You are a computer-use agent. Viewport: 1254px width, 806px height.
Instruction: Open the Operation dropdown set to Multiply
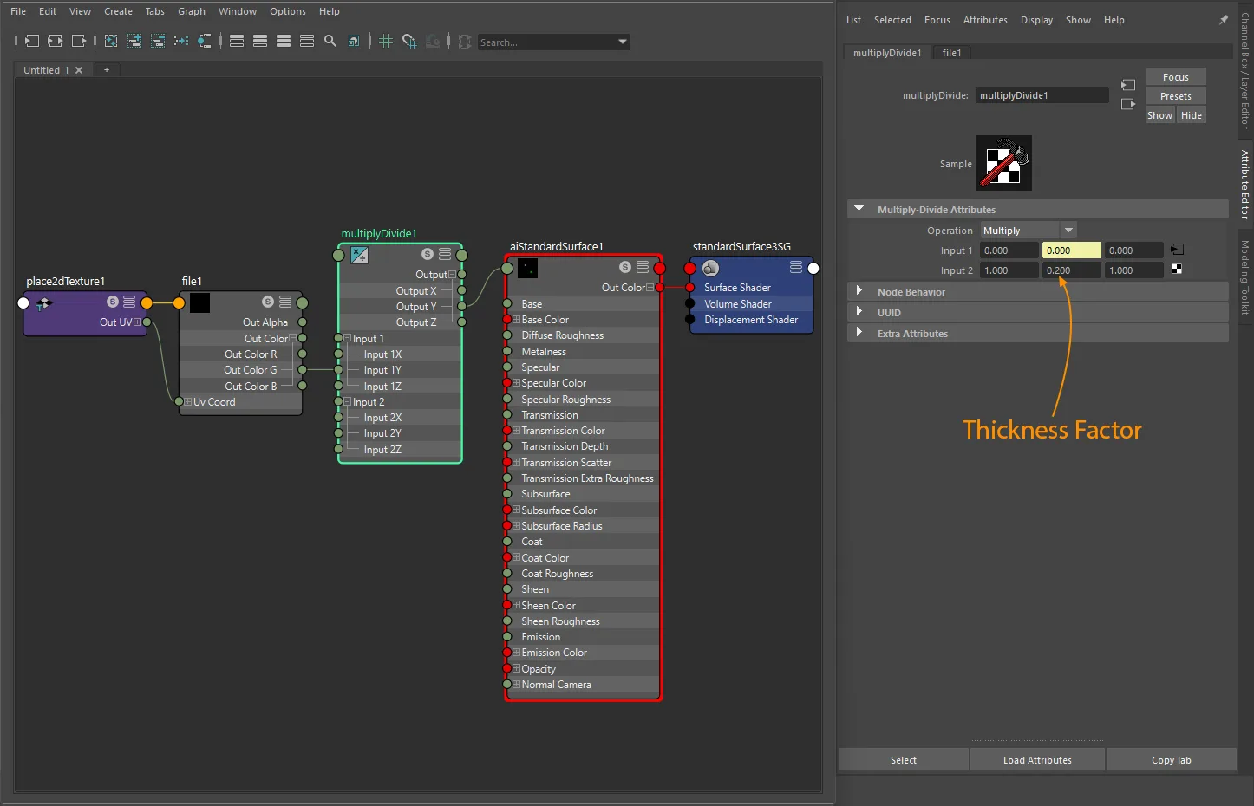tap(1029, 231)
